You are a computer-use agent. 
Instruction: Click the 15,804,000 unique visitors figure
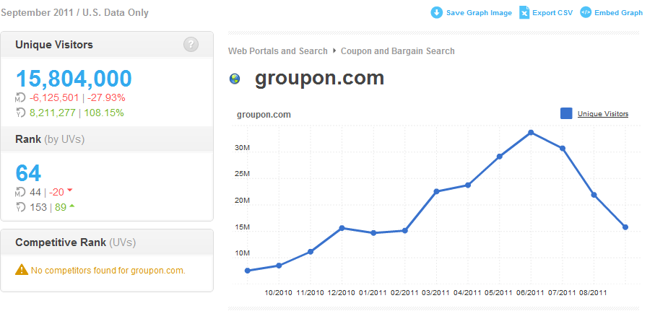(x=74, y=79)
